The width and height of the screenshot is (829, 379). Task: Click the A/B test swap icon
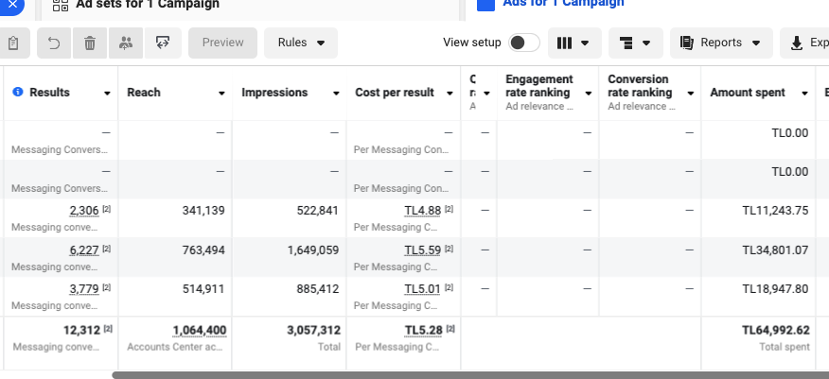coord(163,43)
